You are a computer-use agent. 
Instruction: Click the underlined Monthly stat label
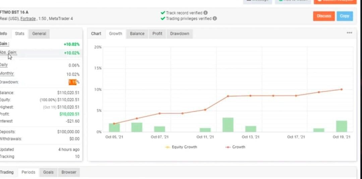pyautogui.click(x=7, y=73)
